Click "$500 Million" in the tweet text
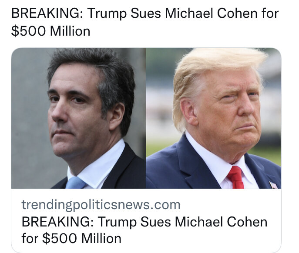 pos(50,31)
